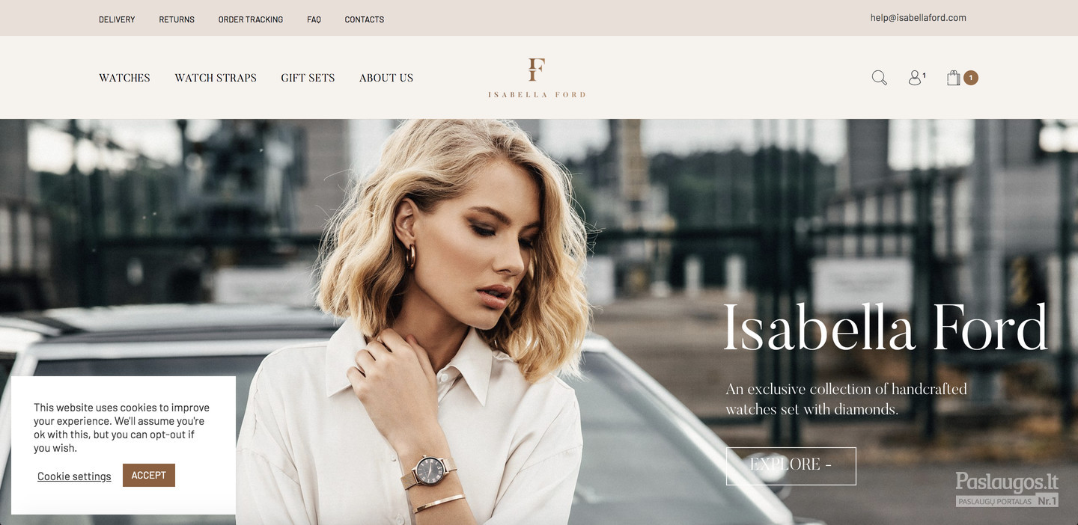This screenshot has width=1078, height=525.
Task: Open the Delivery link
Action: (117, 19)
